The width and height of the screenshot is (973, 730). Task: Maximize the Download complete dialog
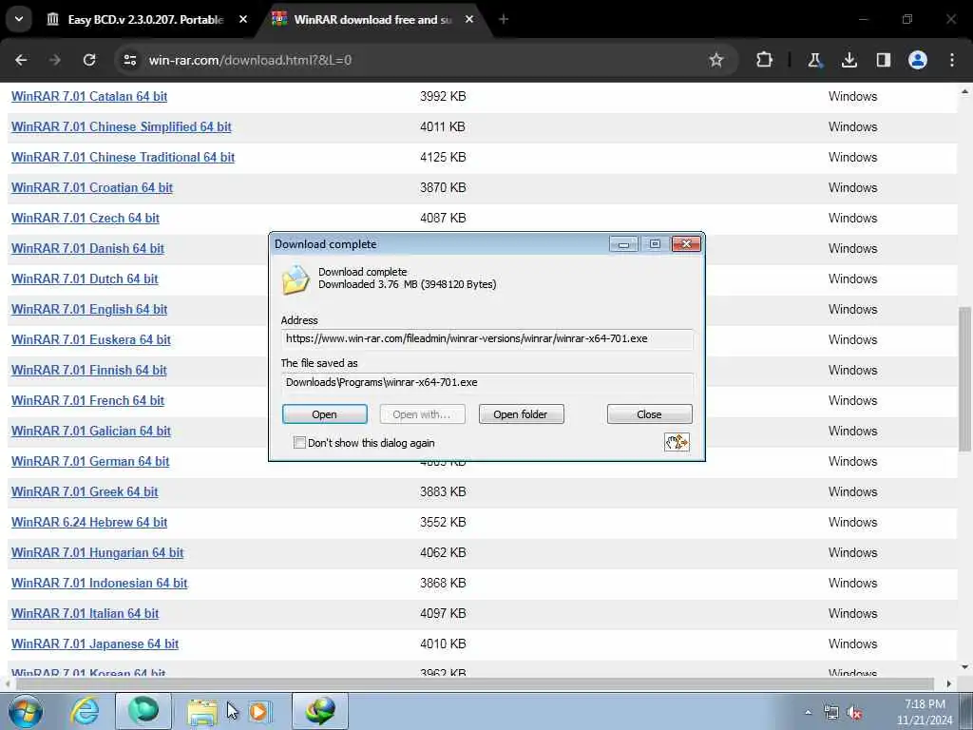[655, 244]
